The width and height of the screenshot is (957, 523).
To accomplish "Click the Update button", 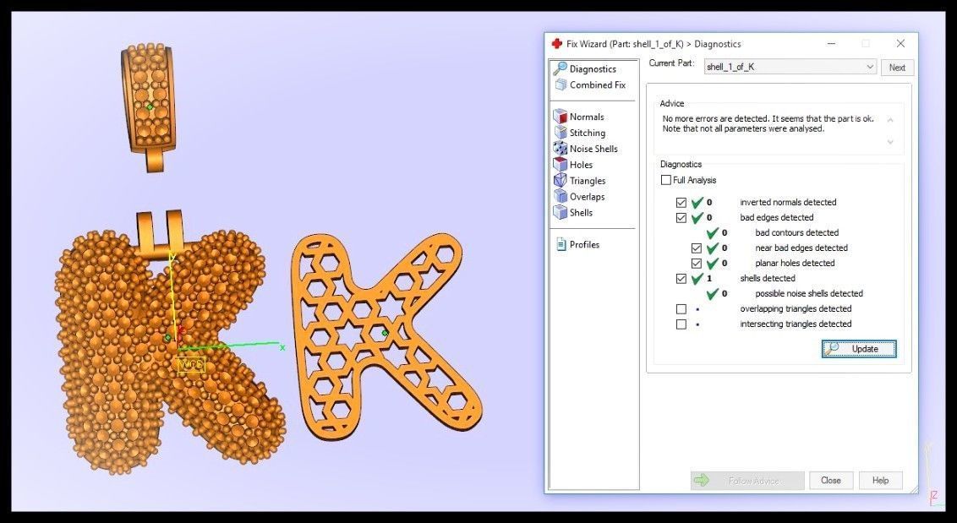I will (x=859, y=349).
